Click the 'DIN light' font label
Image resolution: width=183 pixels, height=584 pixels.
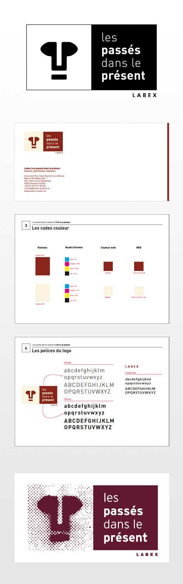pyautogui.click(x=67, y=363)
